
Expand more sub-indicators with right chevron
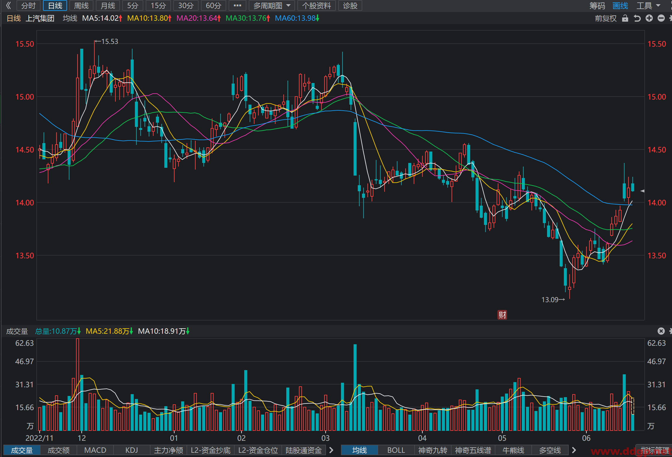coord(331,450)
